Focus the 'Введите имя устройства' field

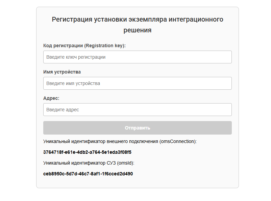[137, 83]
